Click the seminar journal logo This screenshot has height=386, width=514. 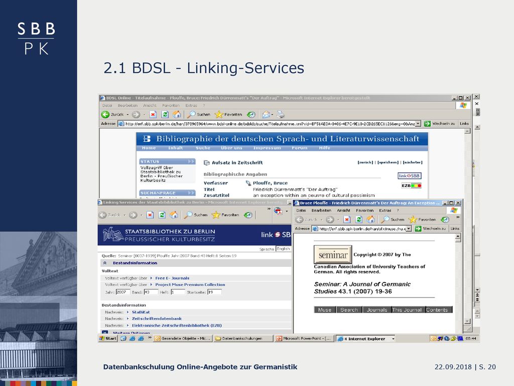tap(333, 254)
